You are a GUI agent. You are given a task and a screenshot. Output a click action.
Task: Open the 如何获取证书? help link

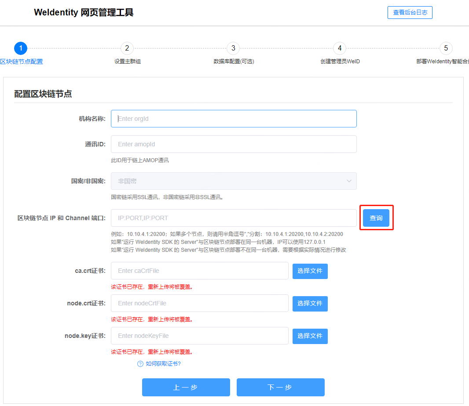[x=163, y=364]
